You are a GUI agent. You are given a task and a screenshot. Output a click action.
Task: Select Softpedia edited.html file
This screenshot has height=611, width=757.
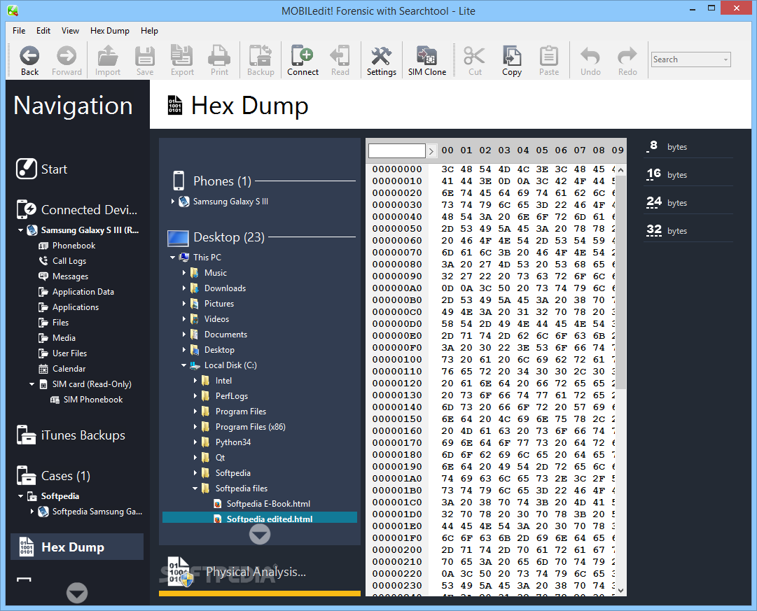[260, 517]
